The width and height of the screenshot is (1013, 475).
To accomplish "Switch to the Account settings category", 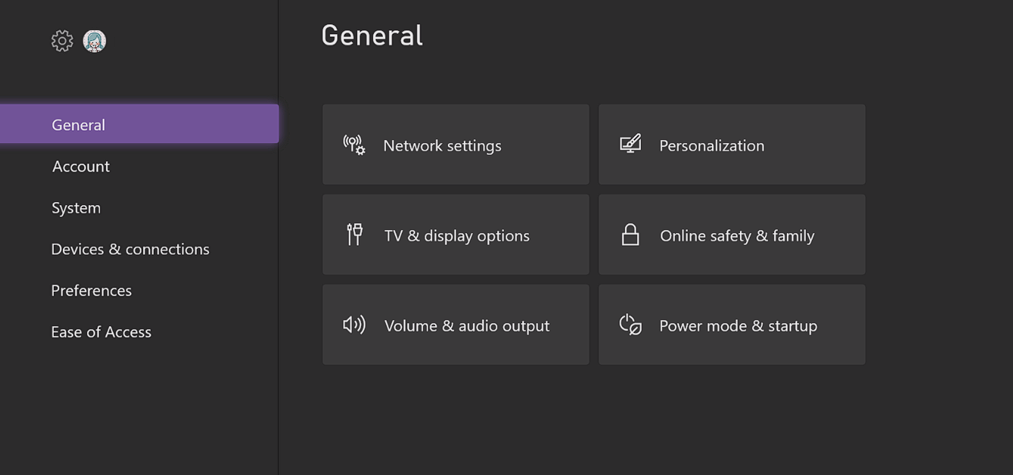I will click(x=81, y=166).
